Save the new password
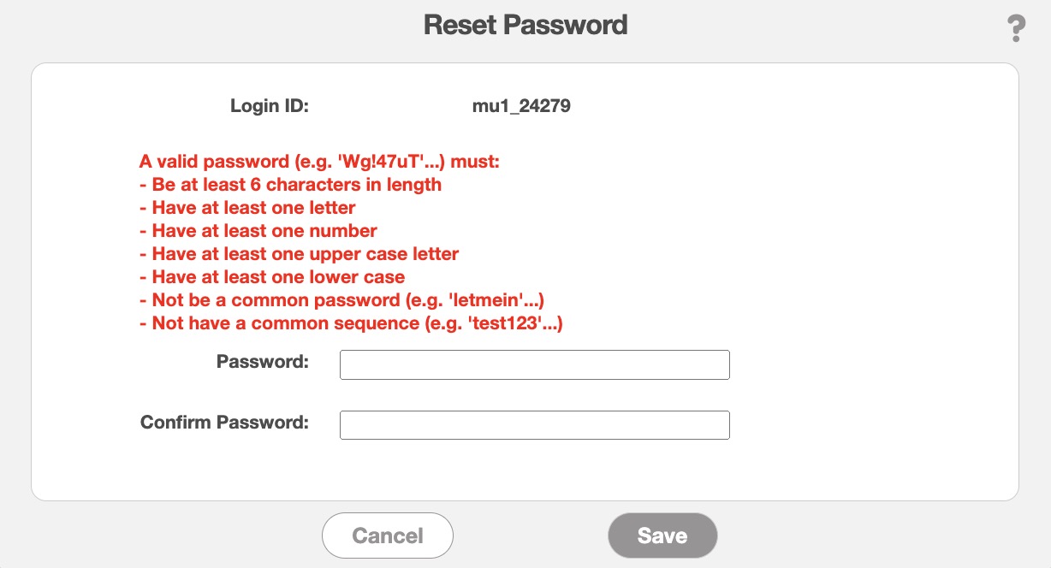The width and height of the screenshot is (1051, 568). pos(662,535)
